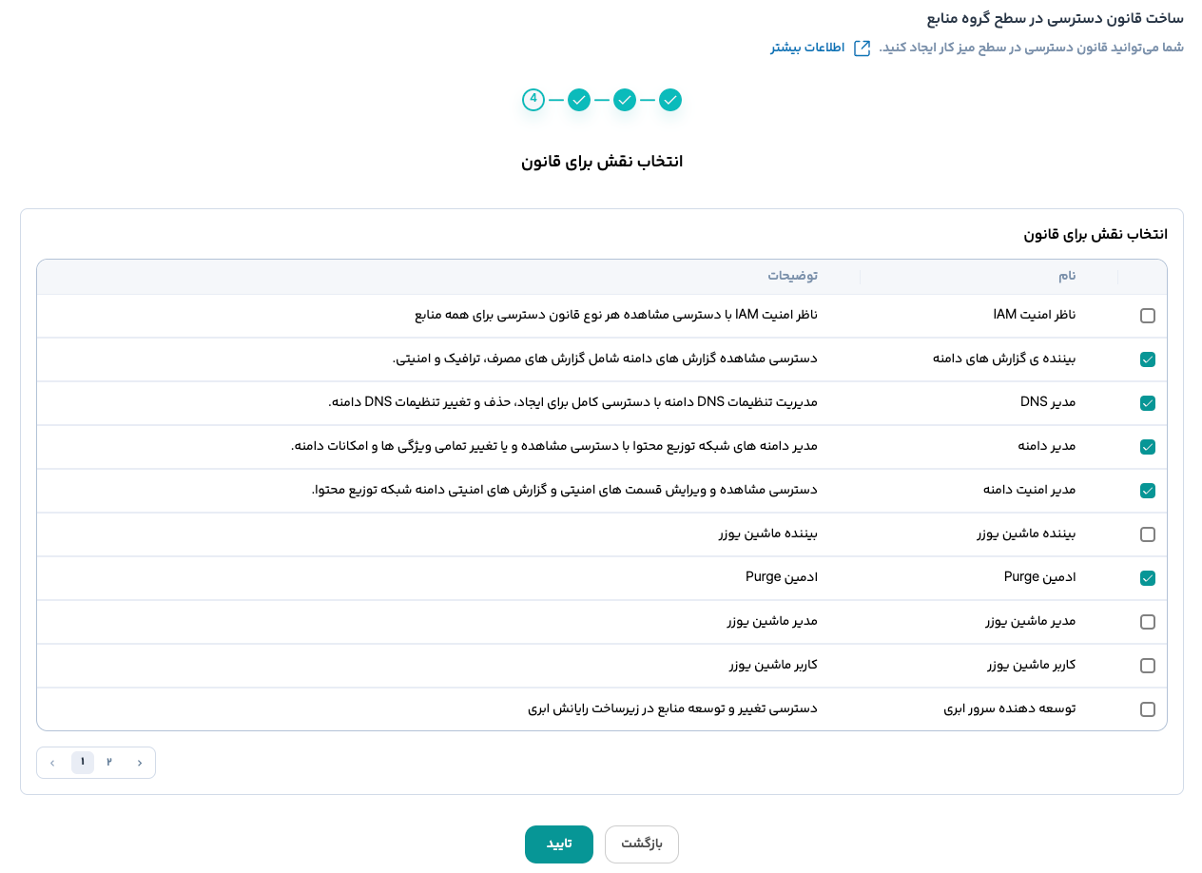Click the external link icon beside اطلاعات بیشتر
The image size is (1202, 873).
(862, 48)
